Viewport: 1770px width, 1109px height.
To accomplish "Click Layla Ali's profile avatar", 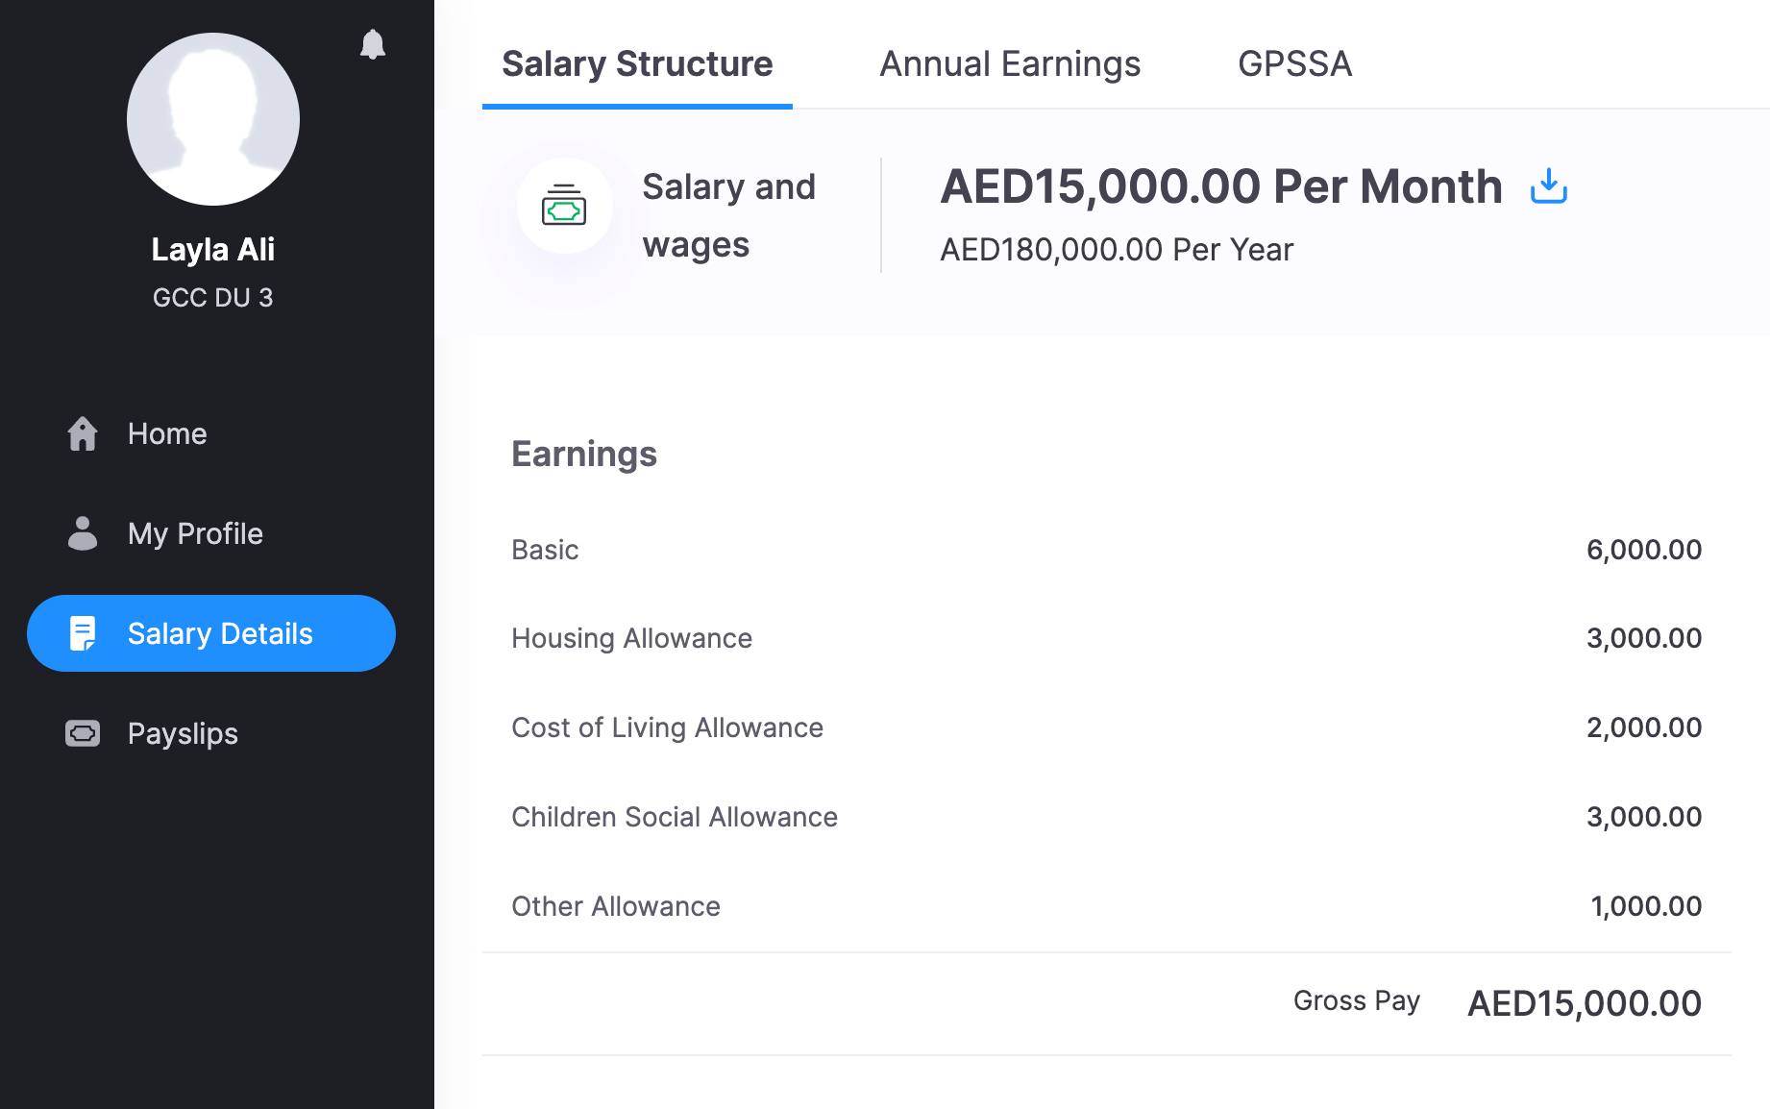I will 213,119.
